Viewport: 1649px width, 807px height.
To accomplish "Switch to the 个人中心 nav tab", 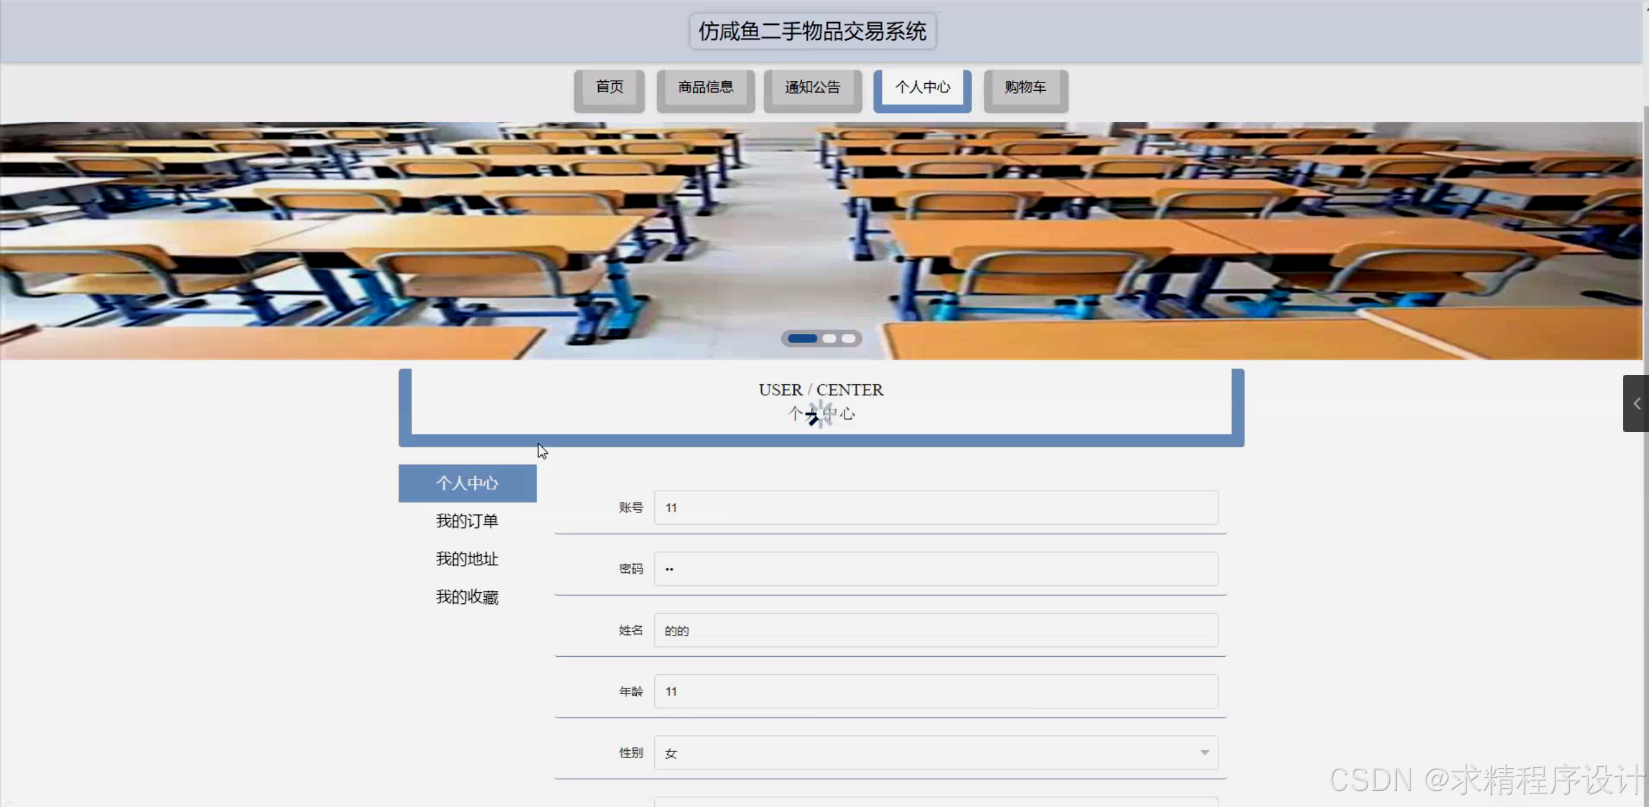I will 922,88.
